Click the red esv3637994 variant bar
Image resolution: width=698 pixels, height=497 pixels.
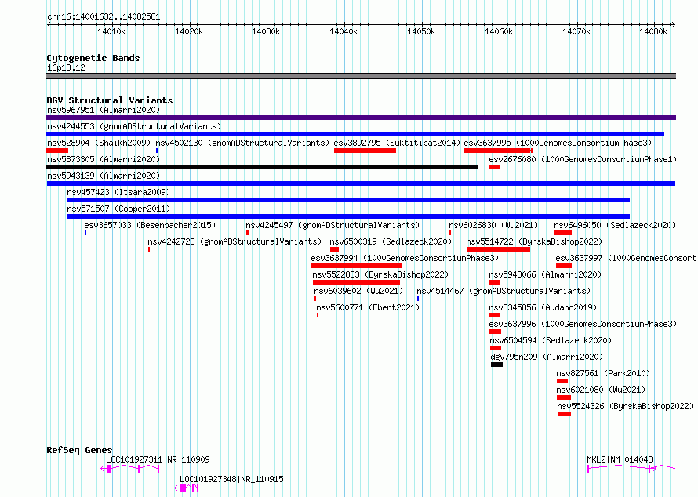click(x=357, y=266)
